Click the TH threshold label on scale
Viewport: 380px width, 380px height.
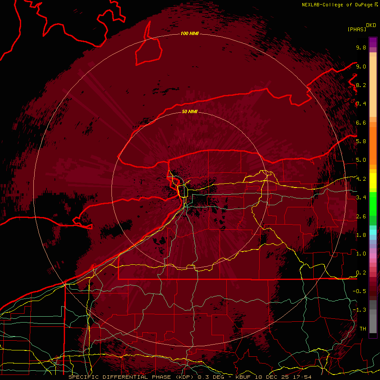point(363,329)
